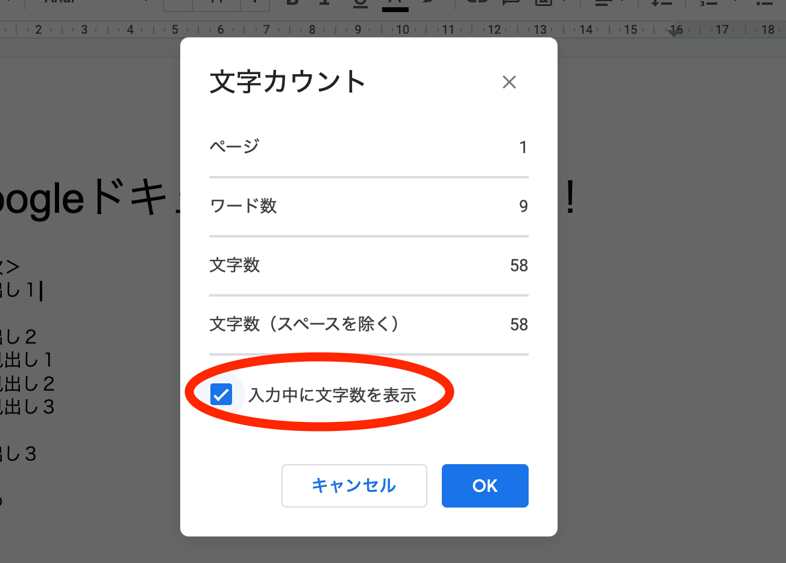Click the ruler at the 10 mark
Viewport: 786px width, 563px height.
(403, 30)
